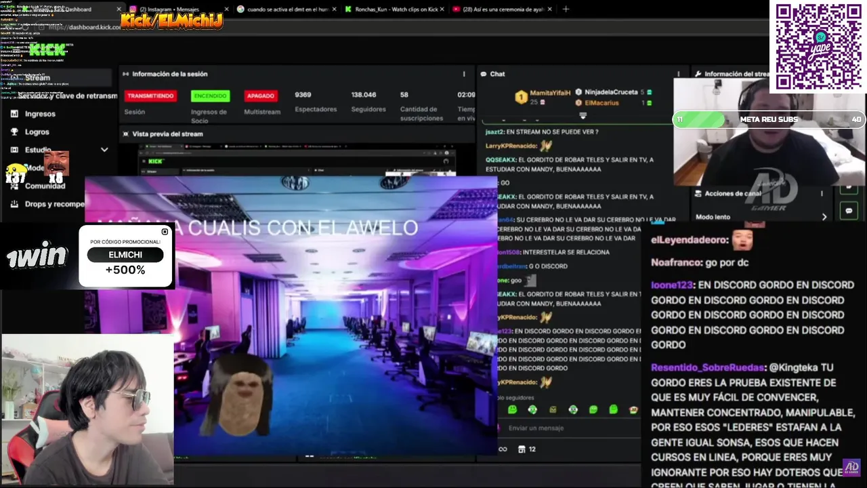Click the green chat bubble action button

[849, 211]
